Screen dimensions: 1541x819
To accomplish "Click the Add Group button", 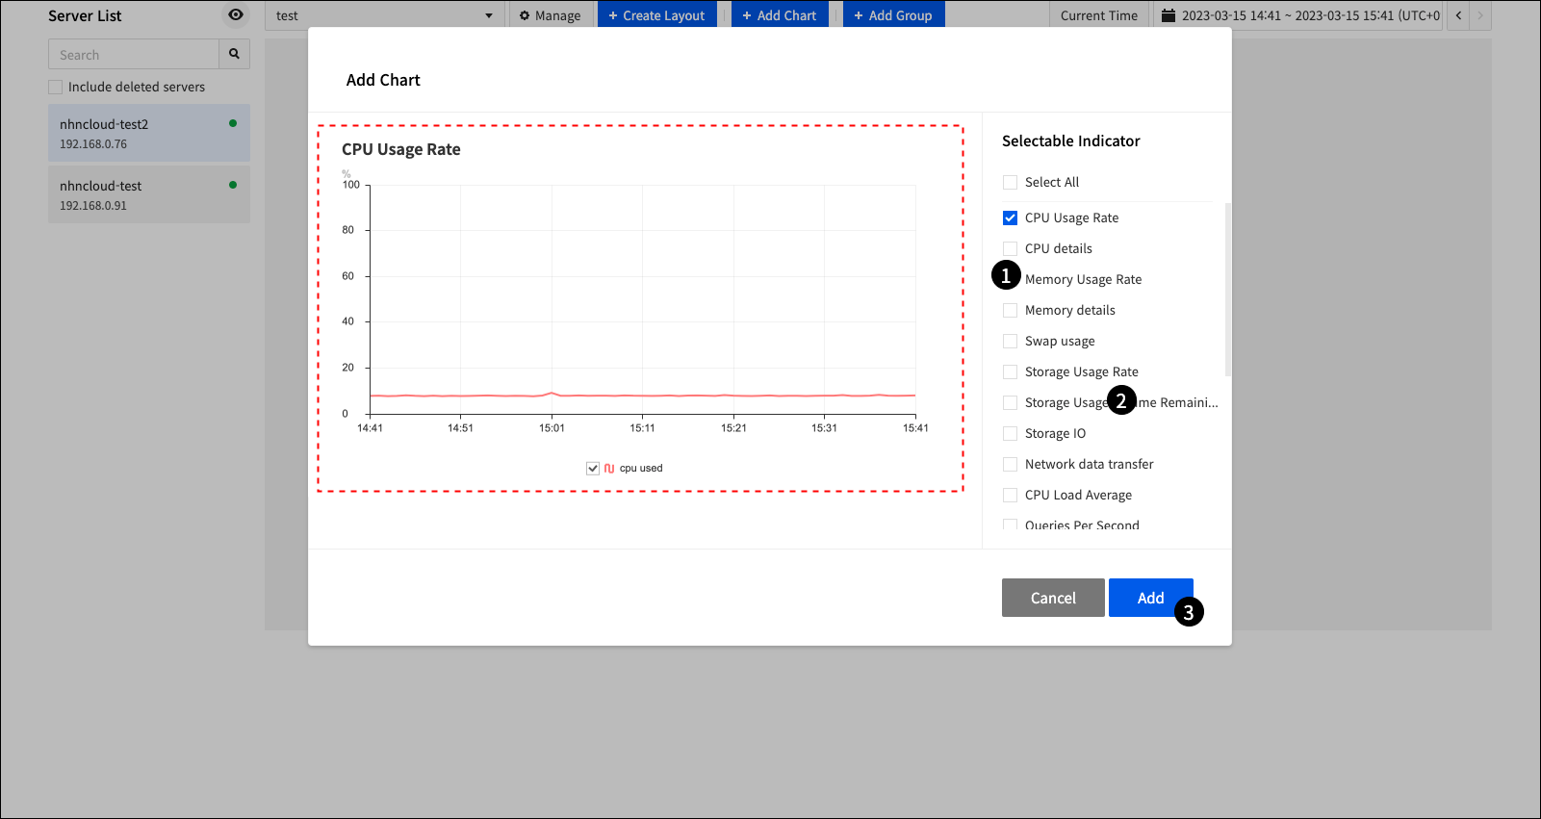I will tap(893, 15).
